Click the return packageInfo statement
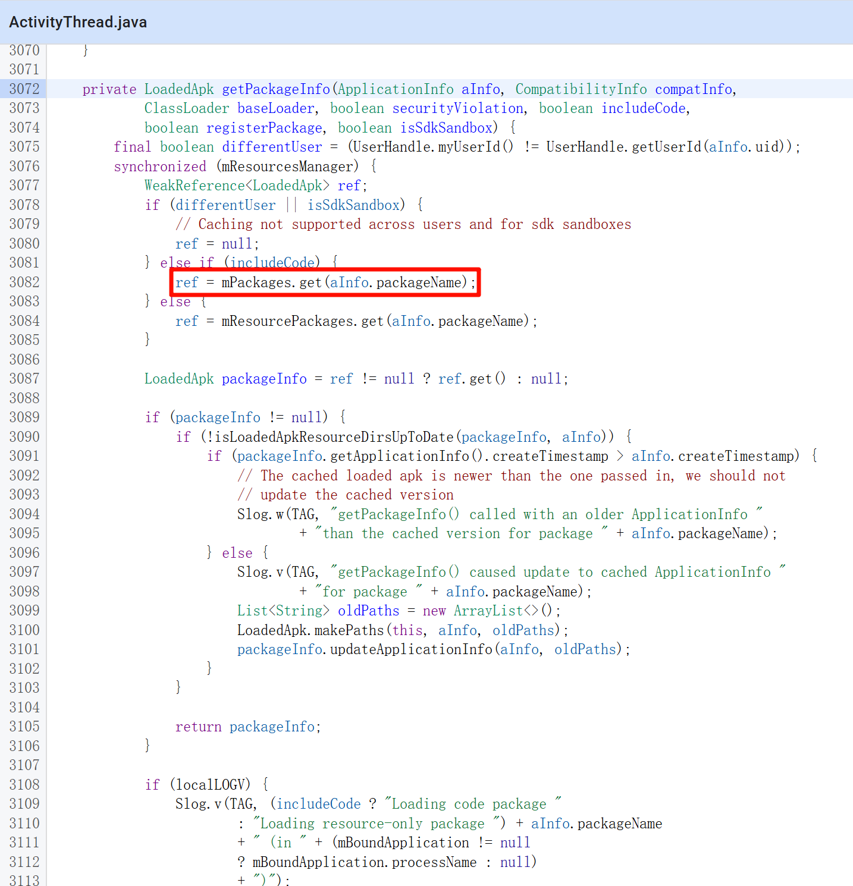 tap(247, 727)
